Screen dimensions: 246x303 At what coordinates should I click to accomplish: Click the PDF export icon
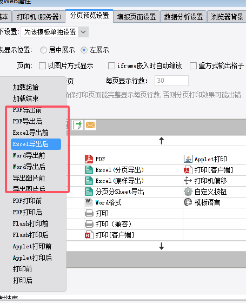(89, 159)
